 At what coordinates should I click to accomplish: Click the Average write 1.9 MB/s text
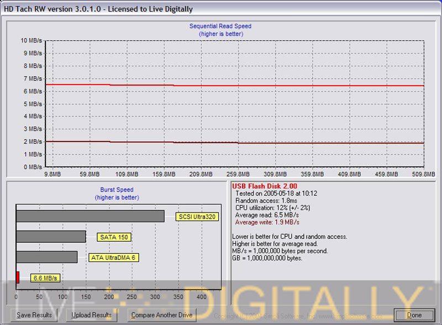[x=267, y=222]
